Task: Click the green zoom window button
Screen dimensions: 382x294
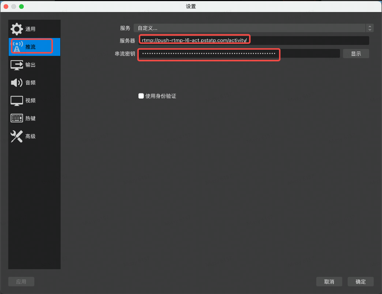Action: (22, 7)
